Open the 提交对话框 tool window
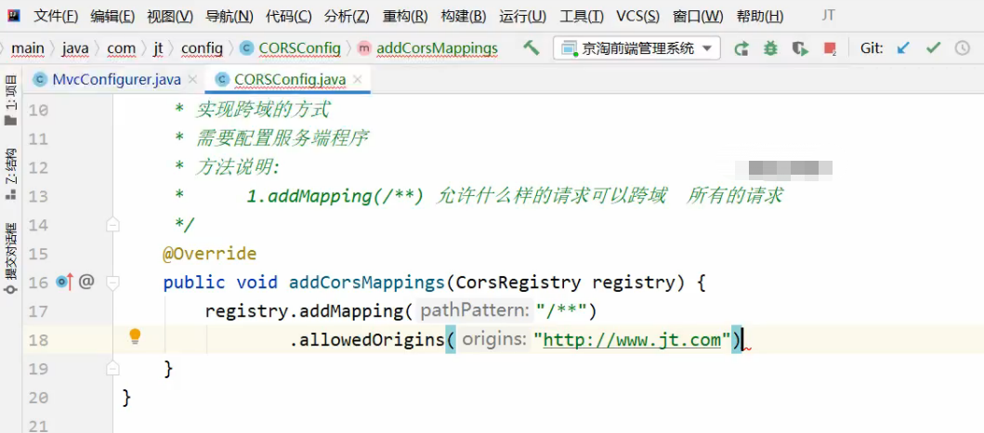Viewport: 984px width, 433px height. (x=10, y=258)
